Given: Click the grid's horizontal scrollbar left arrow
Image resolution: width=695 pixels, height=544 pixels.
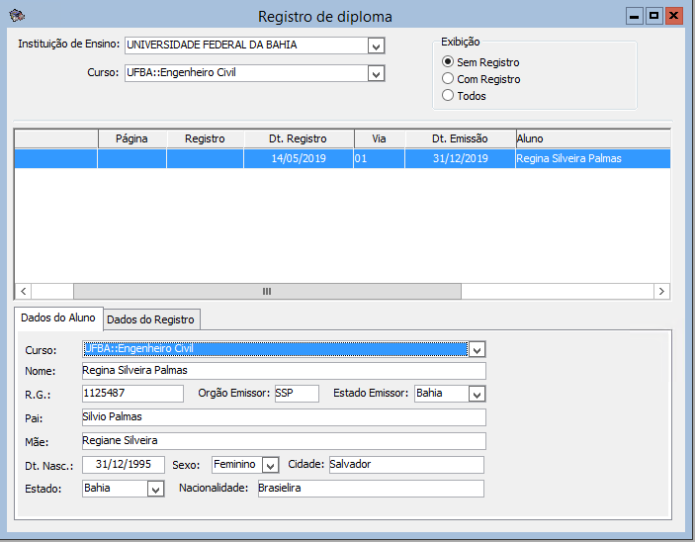Looking at the screenshot, I should point(24,292).
